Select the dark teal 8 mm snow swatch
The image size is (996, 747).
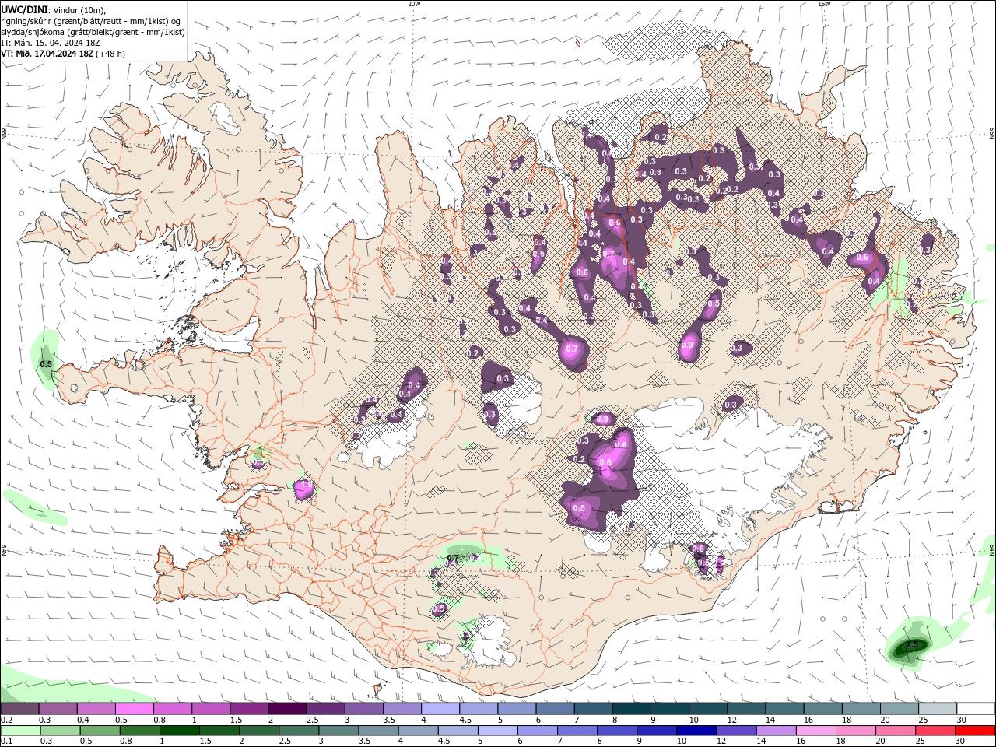coord(631,709)
